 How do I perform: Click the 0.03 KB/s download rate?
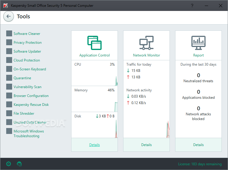tap(139, 96)
